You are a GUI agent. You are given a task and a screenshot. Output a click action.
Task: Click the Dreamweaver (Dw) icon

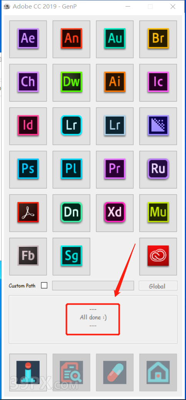[72, 83]
